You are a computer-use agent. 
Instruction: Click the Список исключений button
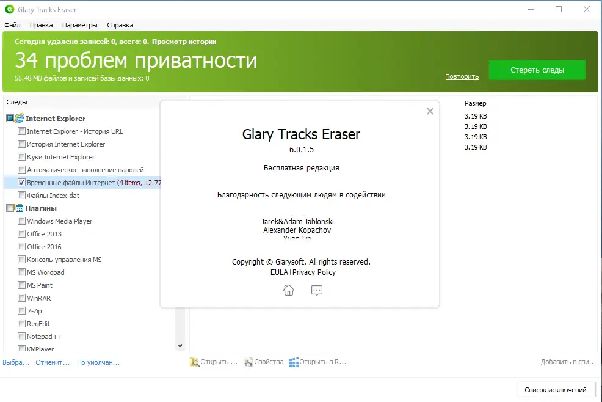point(555,389)
